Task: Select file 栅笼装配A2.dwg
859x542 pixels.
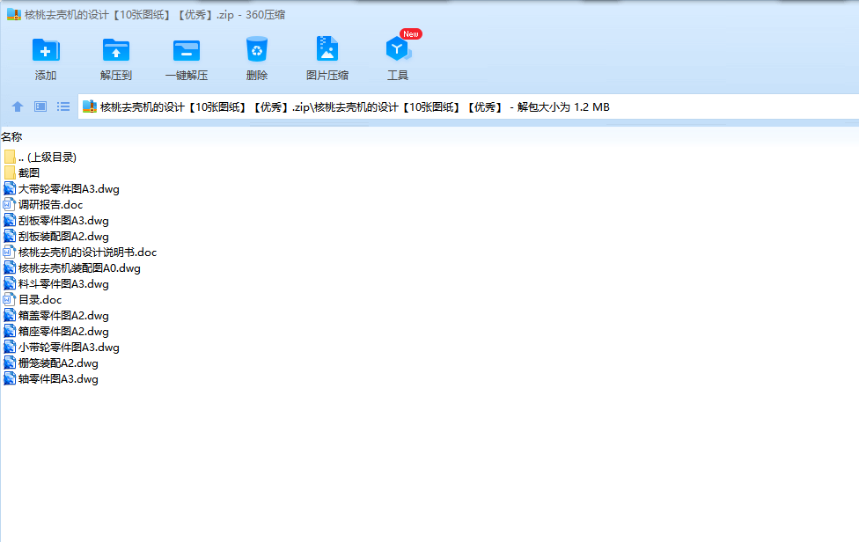Action: pos(51,363)
